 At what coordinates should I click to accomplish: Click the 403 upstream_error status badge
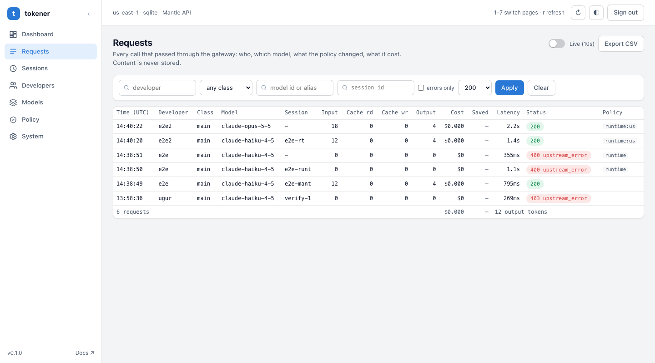(559, 198)
